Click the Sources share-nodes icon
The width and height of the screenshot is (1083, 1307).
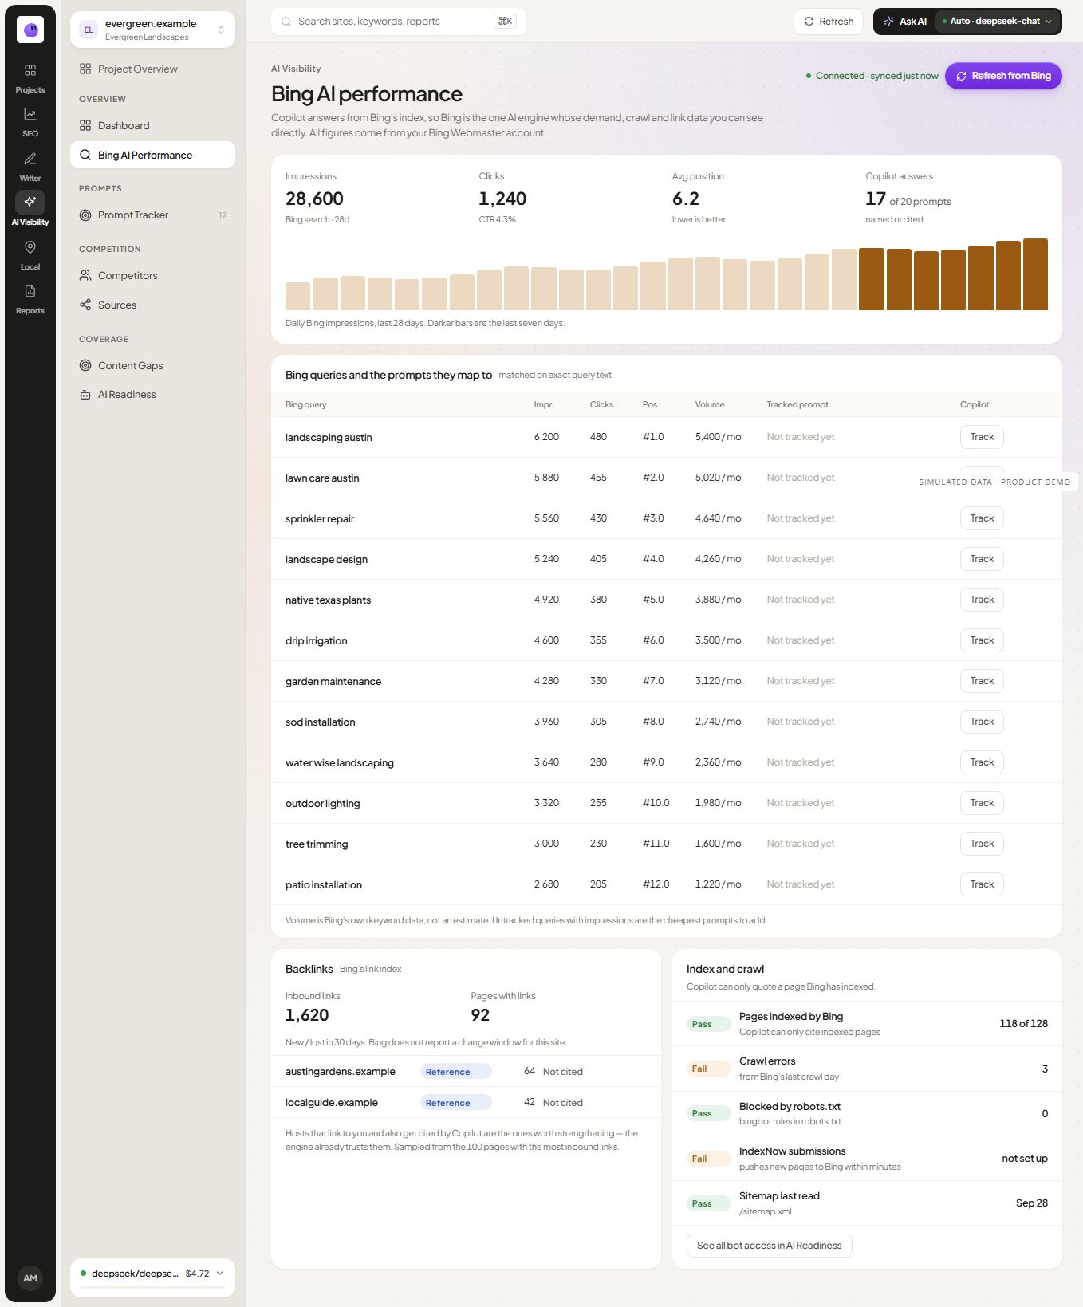[85, 305]
